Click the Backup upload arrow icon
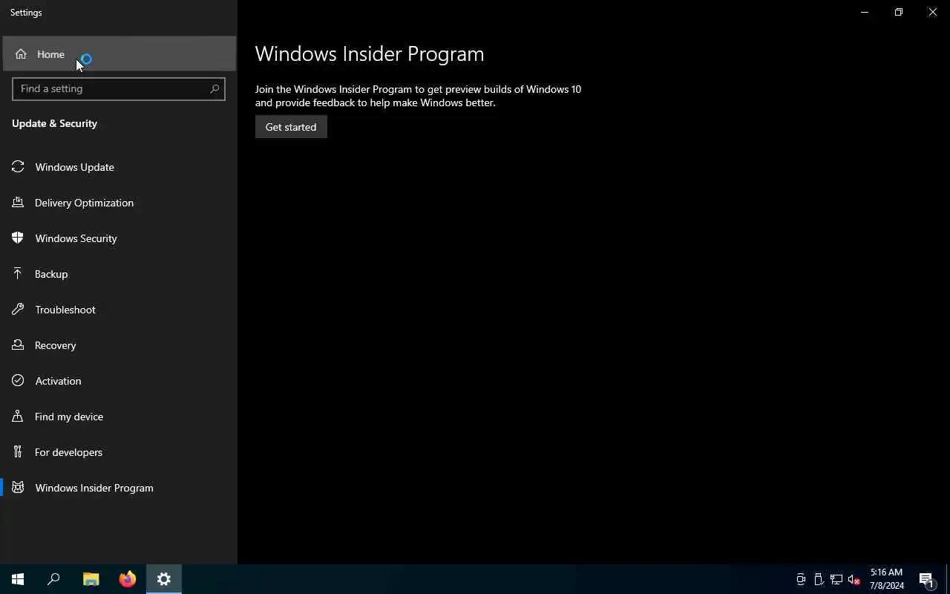 [18, 274]
